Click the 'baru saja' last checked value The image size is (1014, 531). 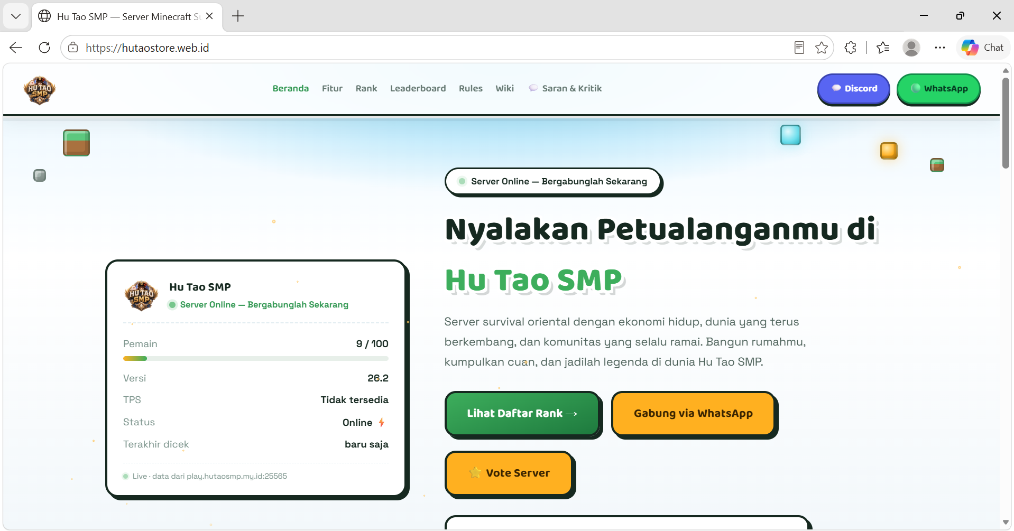(366, 444)
